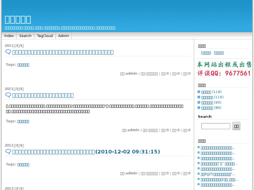The height and width of the screenshot is (190, 254).
Task: Click category link in third post's meta line
Action: (152, 174)
